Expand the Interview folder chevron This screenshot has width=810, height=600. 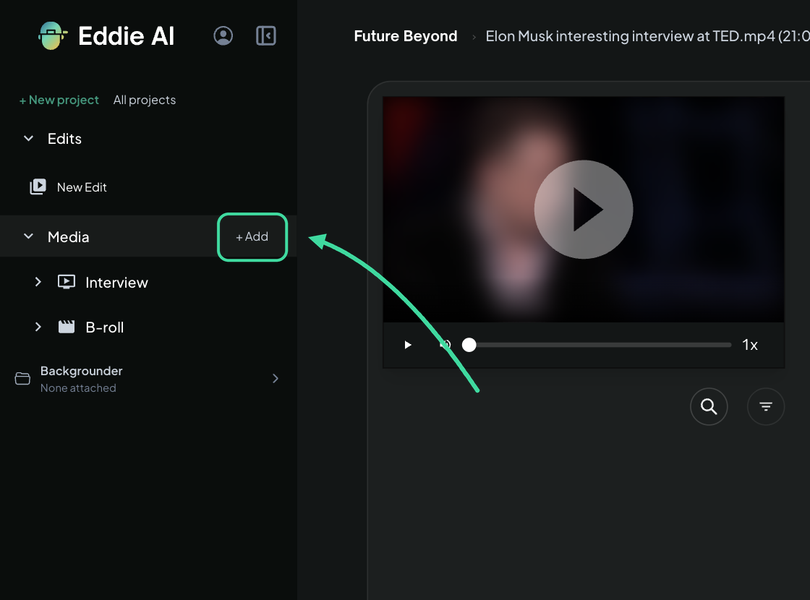(38, 281)
